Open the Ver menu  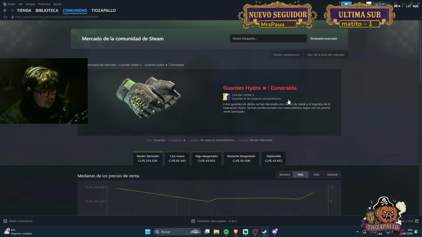pyautogui.click(x=20, y=4)
